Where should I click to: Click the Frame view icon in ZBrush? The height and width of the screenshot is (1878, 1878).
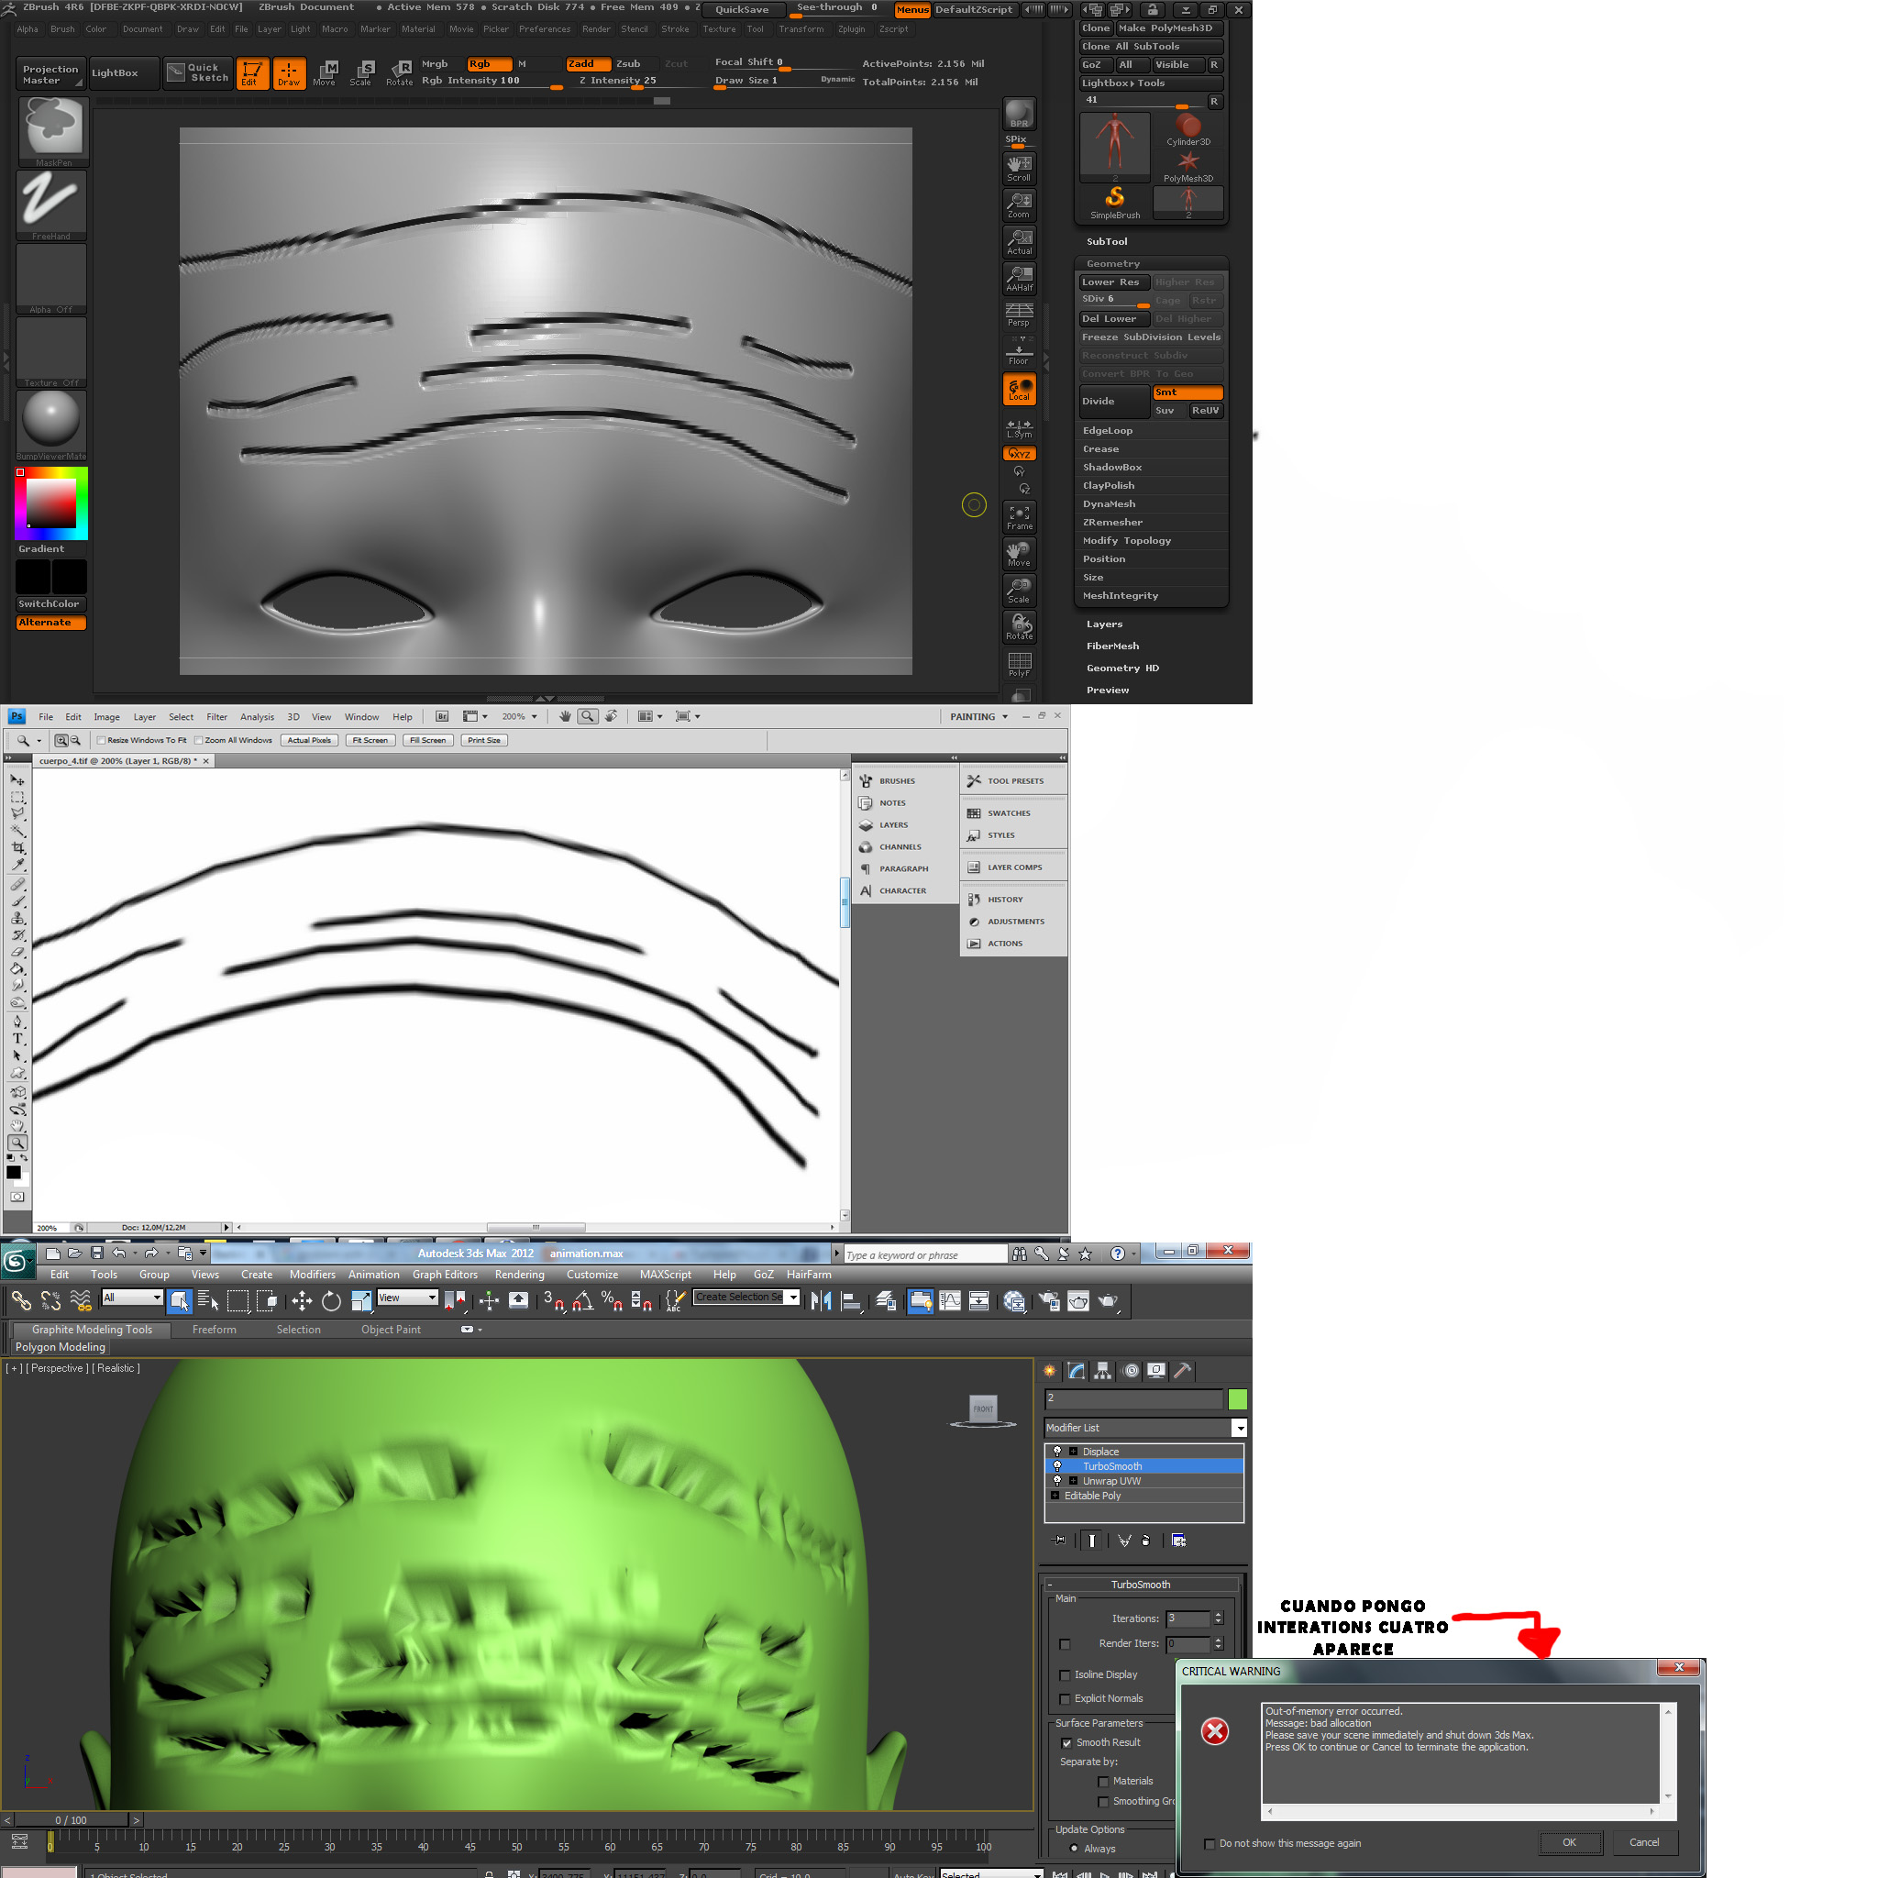click(x=1019, y=517)
